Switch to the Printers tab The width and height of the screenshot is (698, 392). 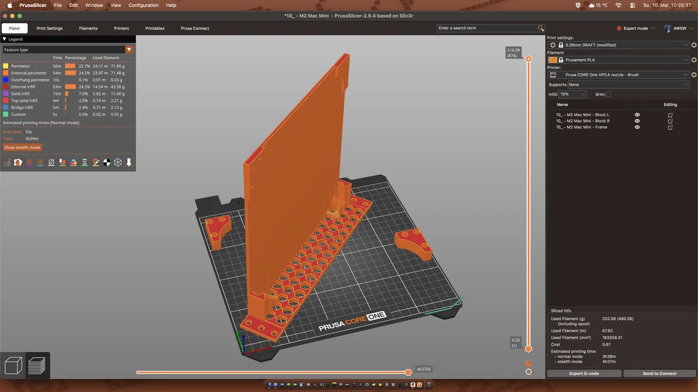121,28
